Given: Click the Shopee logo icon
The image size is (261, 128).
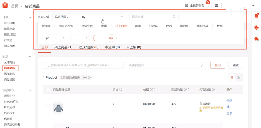Looking at the screenshot, I should (x=5, y=5).
